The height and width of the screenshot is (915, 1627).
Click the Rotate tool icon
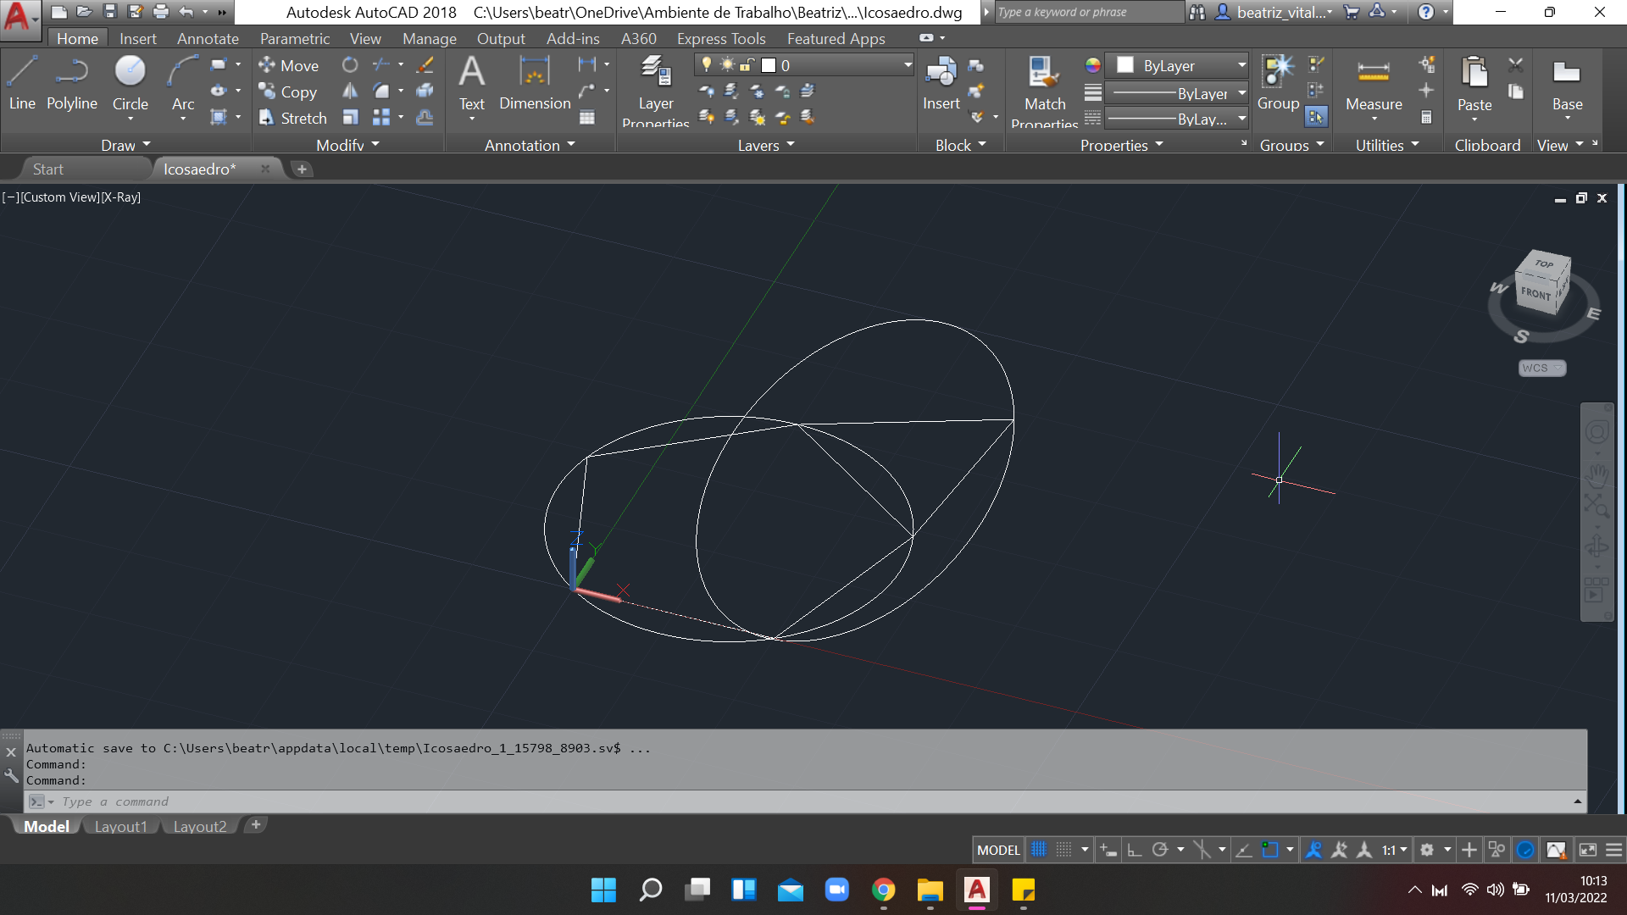(350, 64)
